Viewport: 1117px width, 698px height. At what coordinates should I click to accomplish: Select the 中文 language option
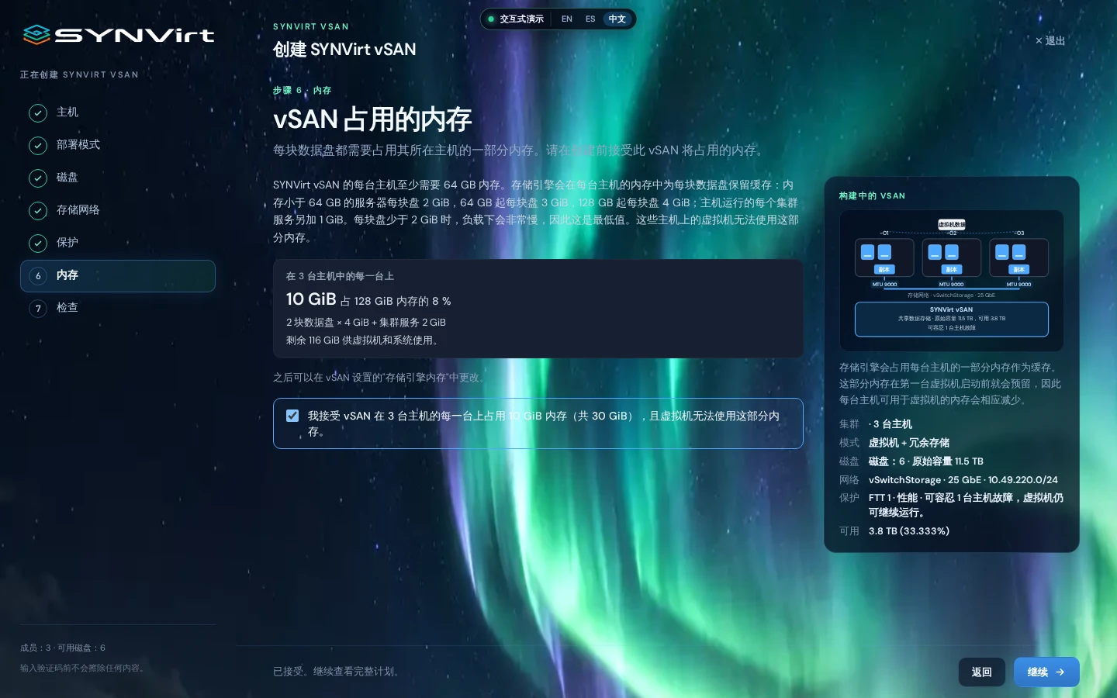[617, 19]
